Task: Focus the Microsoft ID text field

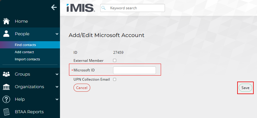Action: tap(134, 70)
